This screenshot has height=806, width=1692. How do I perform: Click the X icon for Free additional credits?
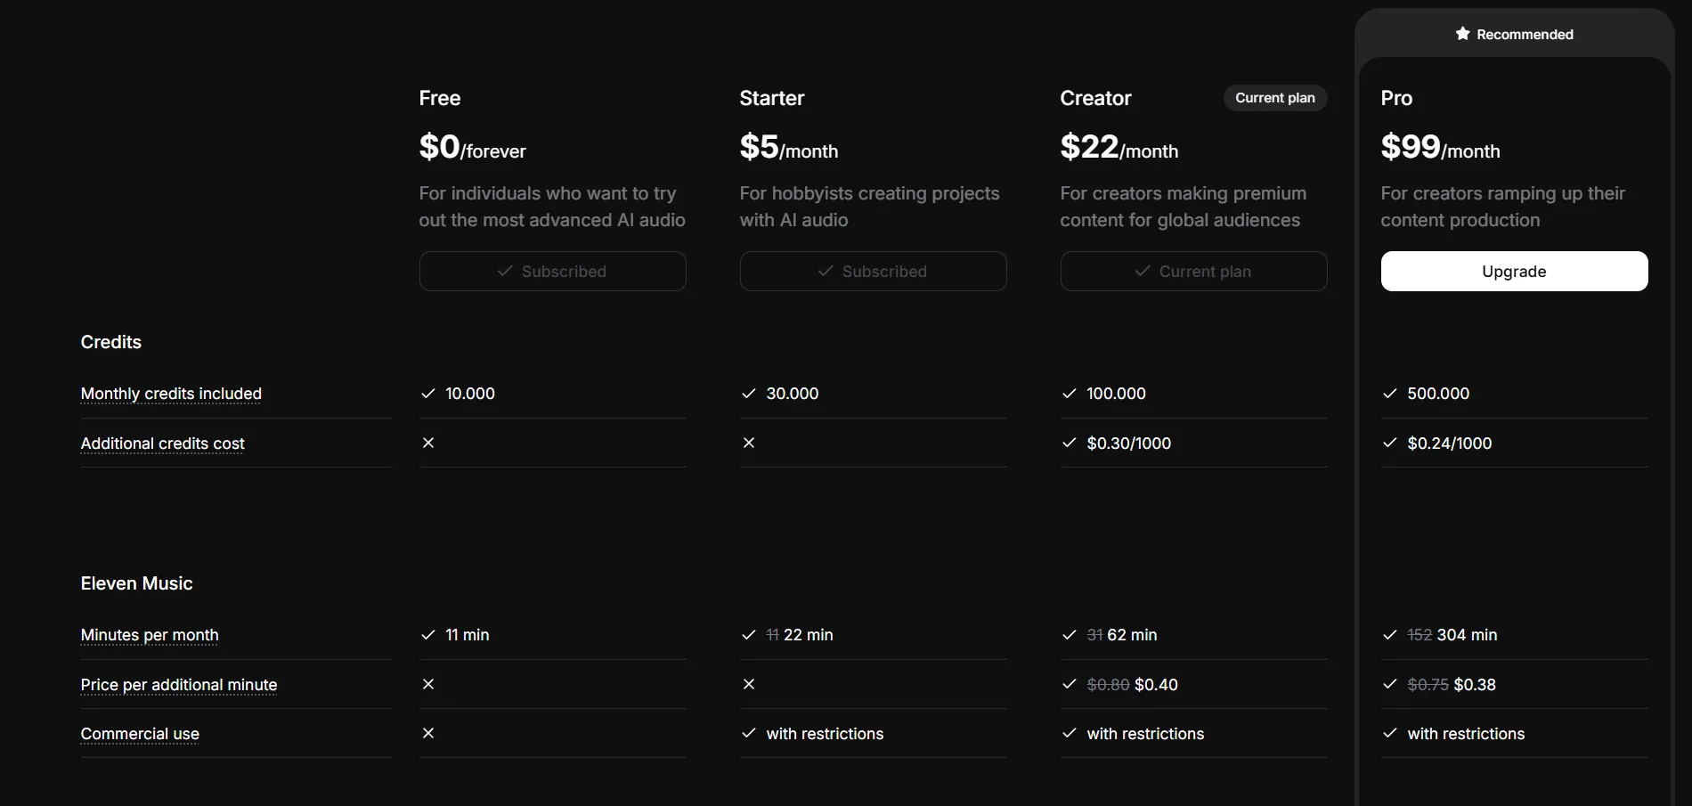click(428, 443)
